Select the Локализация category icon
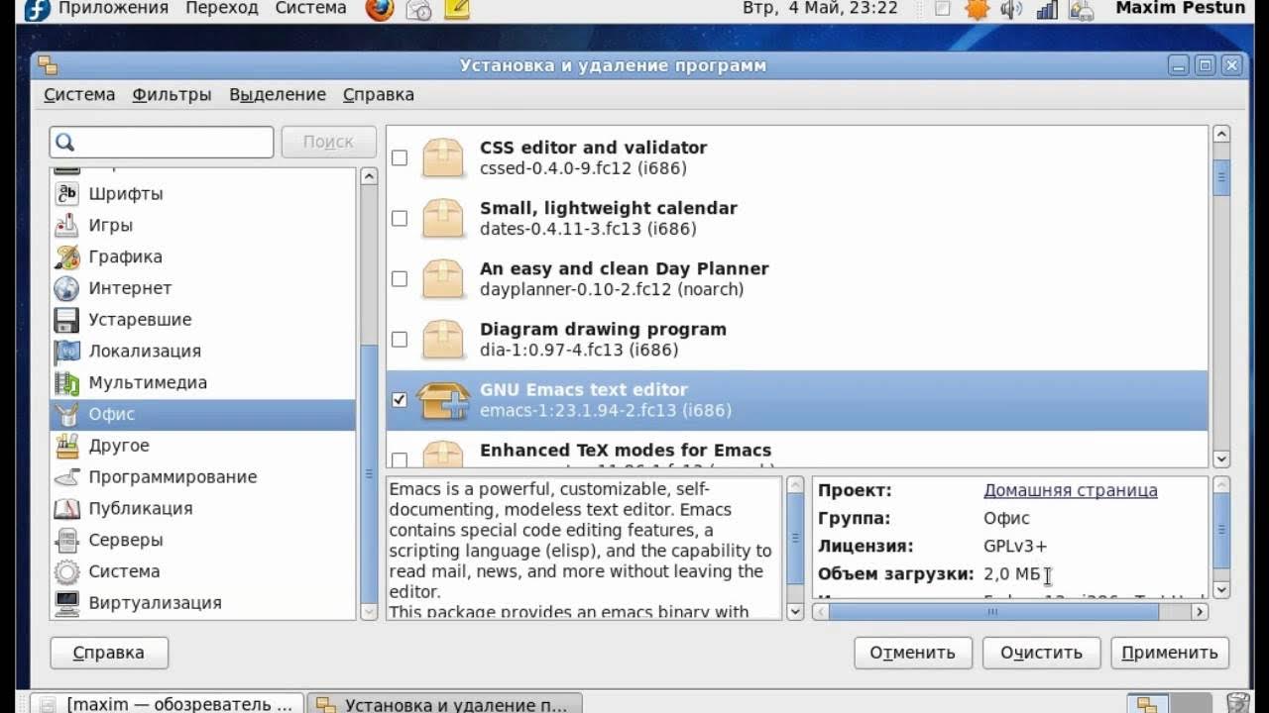The image size is (1269, 713). [x=66, y=352]
